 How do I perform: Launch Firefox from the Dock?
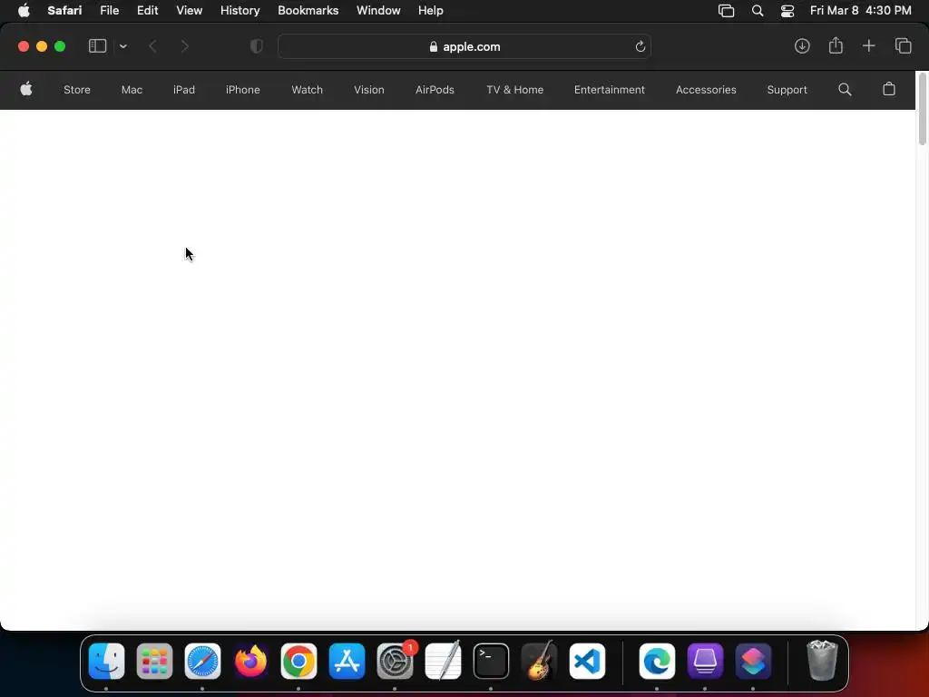[x=250, y=661]
